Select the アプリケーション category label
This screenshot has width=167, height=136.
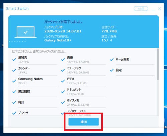click(76, 111)
